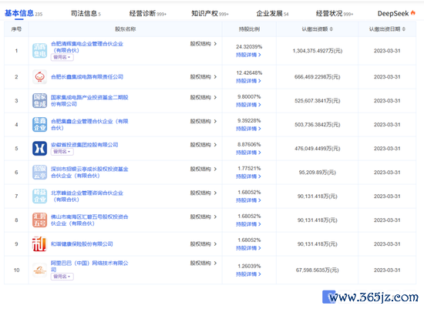Go to the 企业发展 tab
This screenshot has width=424, height=309.
tap(272, 13)
